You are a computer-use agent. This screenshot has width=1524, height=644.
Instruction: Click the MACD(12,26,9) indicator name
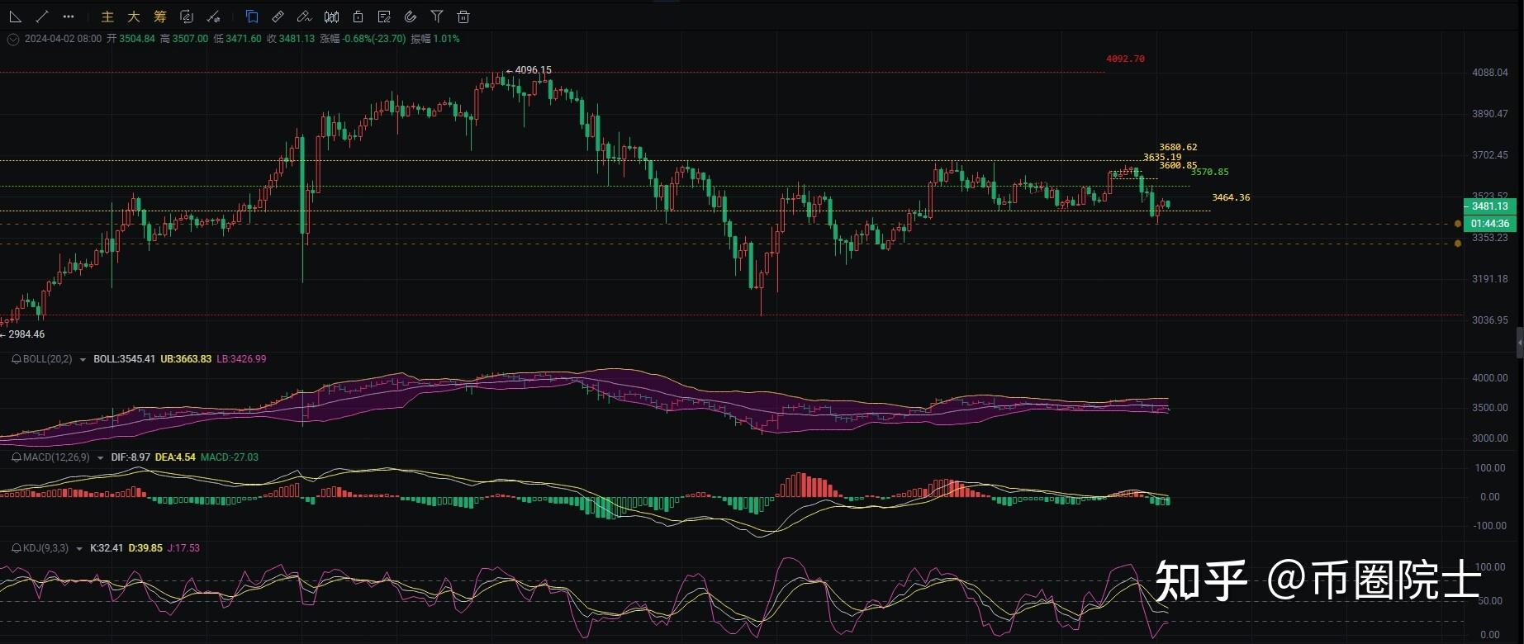pyautogui.click(x=56, y=457)
